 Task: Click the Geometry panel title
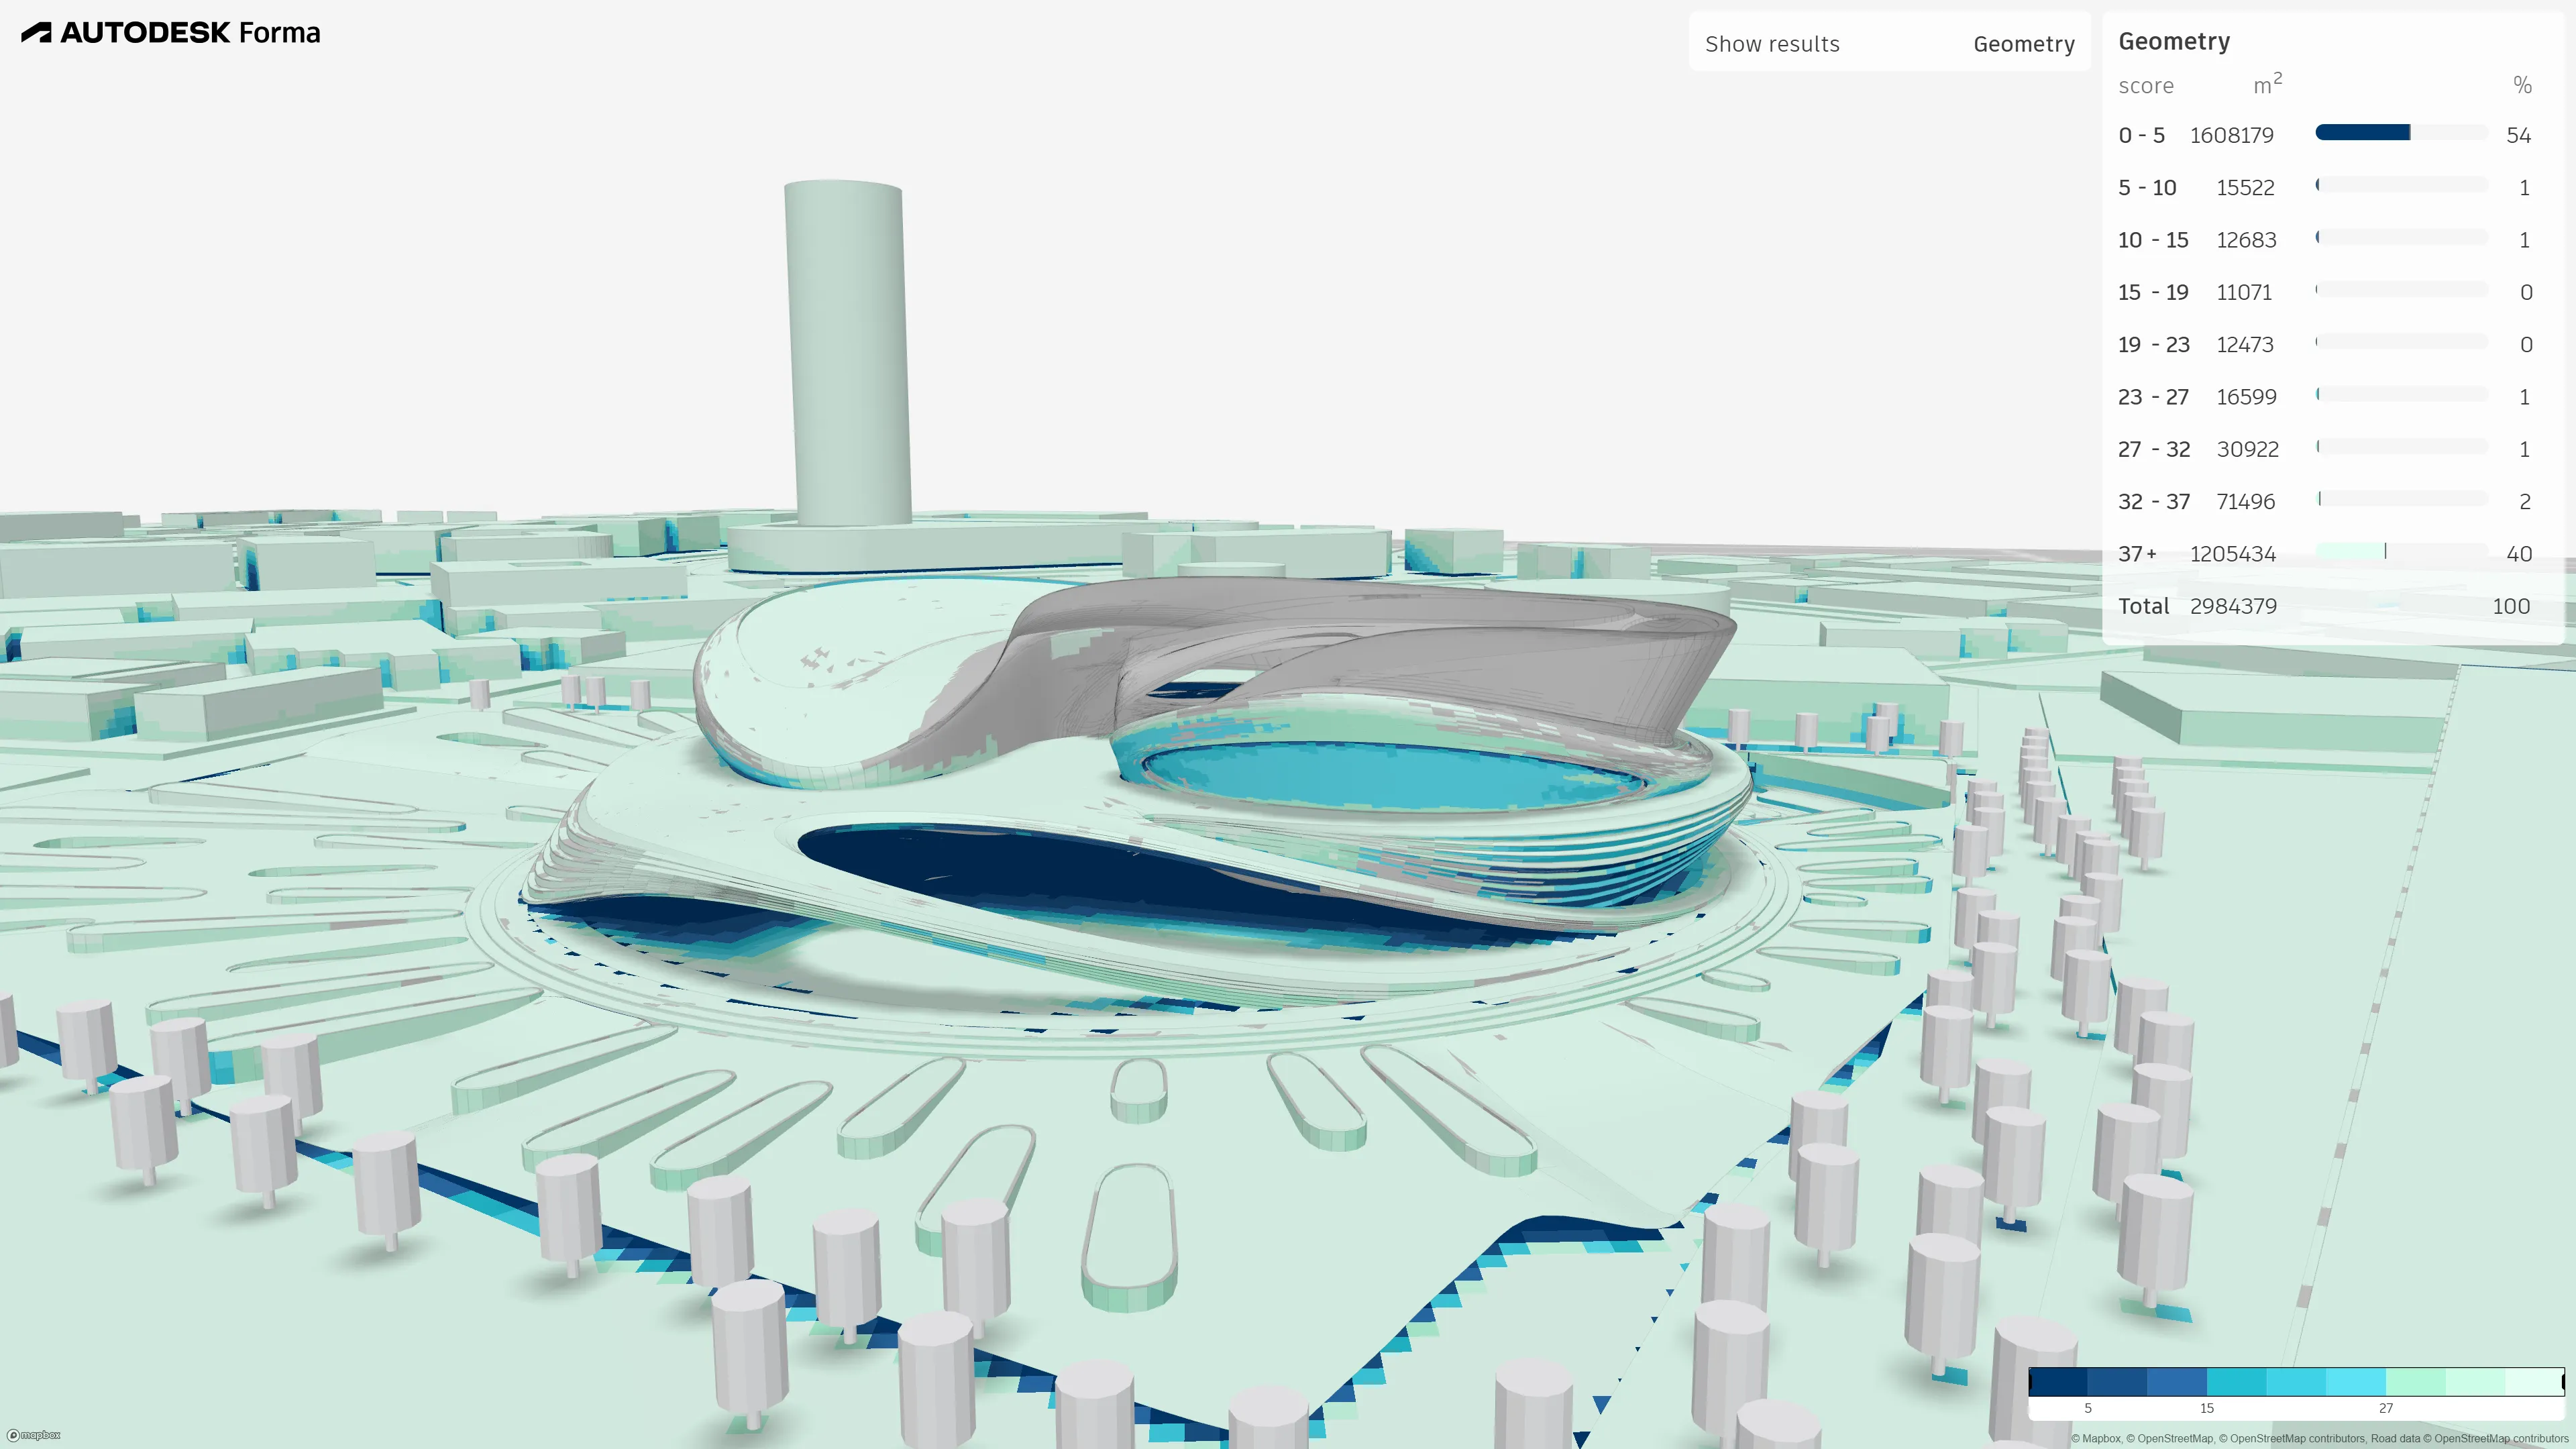[2175, 41]
